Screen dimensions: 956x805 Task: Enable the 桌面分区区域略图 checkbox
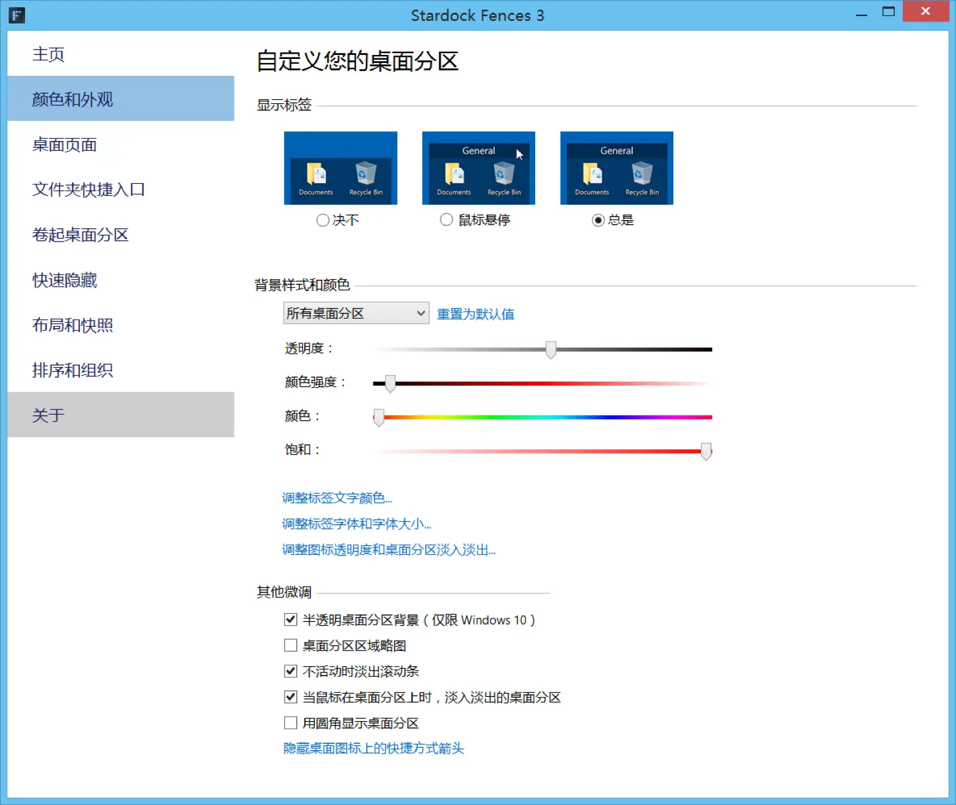point(291,645)
